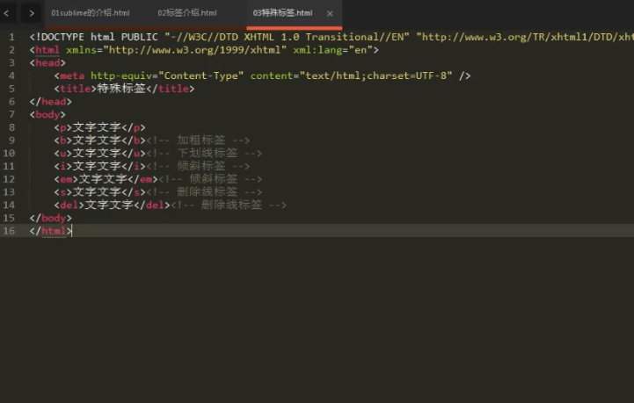Viewport: 634px width, 403px height.
Task: Click line number 13 in the gutter
Action: [9, 192]
